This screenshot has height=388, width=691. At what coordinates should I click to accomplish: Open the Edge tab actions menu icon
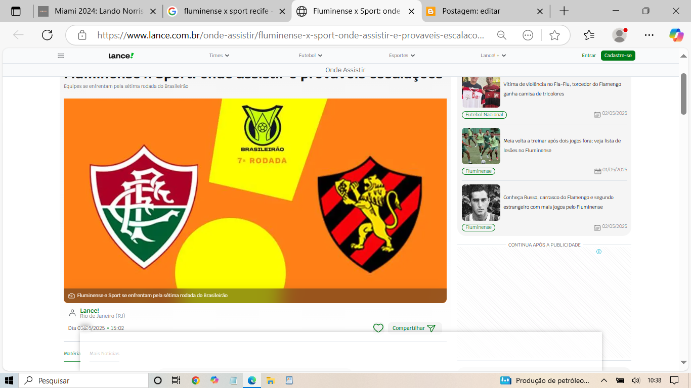(16, 11)
